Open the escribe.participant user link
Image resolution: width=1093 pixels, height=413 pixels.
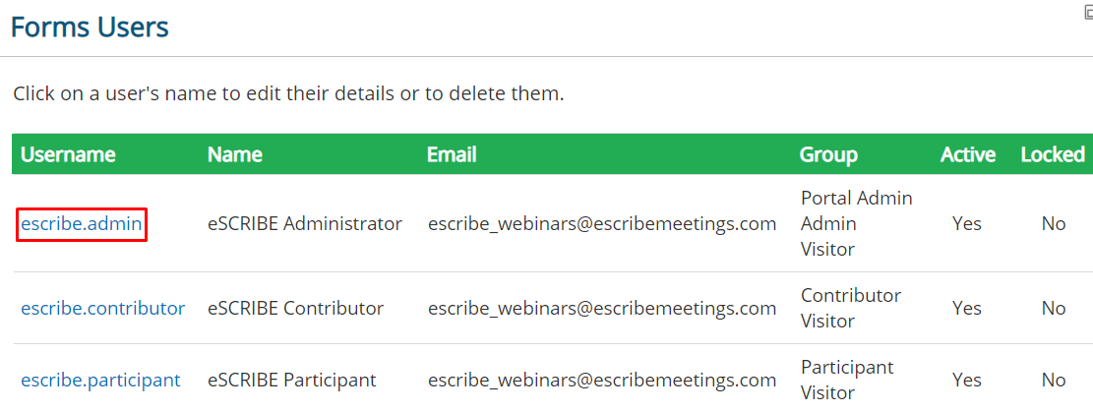100,380
